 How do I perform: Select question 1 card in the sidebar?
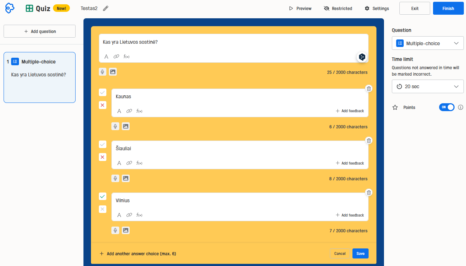(x=39, y=77)
